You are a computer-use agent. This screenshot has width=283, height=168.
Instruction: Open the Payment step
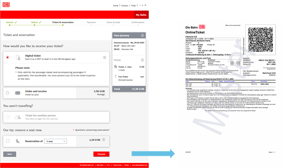(x=91, y=22)
